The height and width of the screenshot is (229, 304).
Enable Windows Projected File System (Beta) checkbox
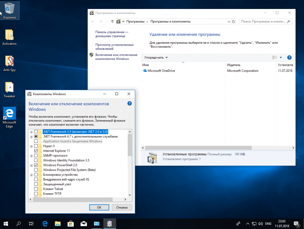pyautogui.click(x=36, y=170)
